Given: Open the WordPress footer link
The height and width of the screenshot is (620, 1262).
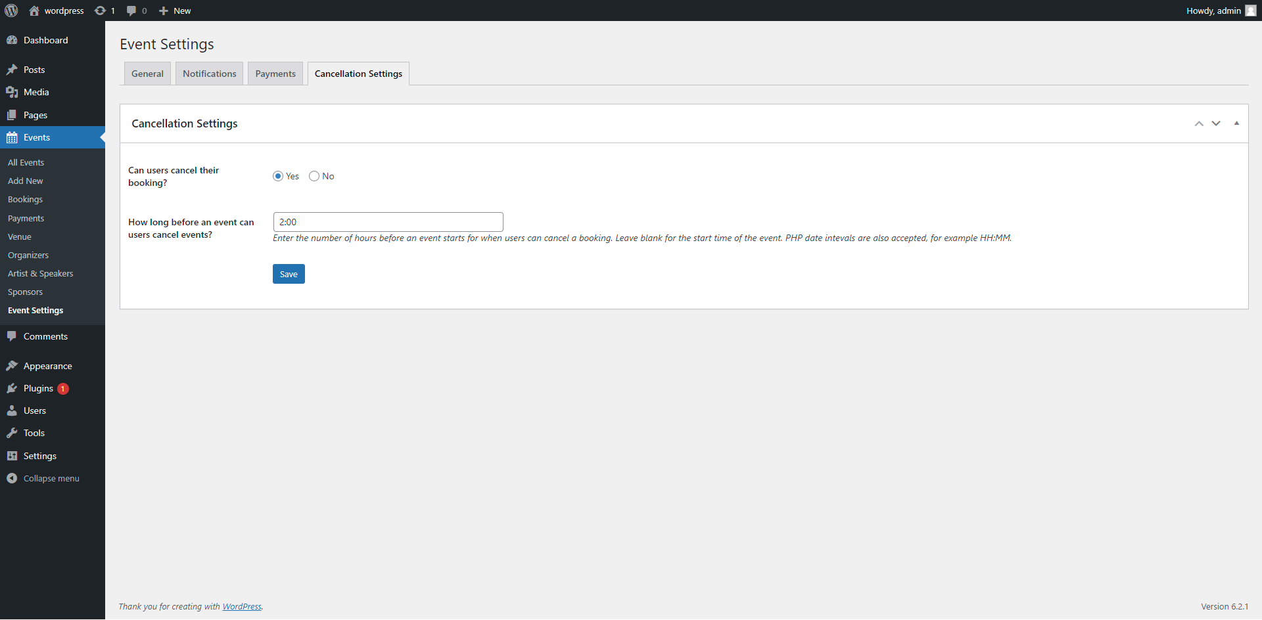Looking at the screenshot, I should (x=242, y=606).
